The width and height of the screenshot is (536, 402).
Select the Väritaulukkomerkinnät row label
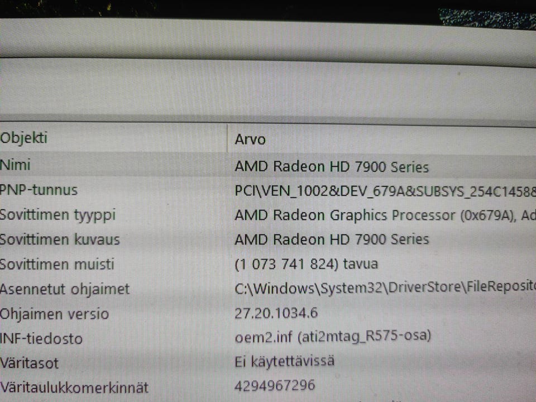(74, 387)
